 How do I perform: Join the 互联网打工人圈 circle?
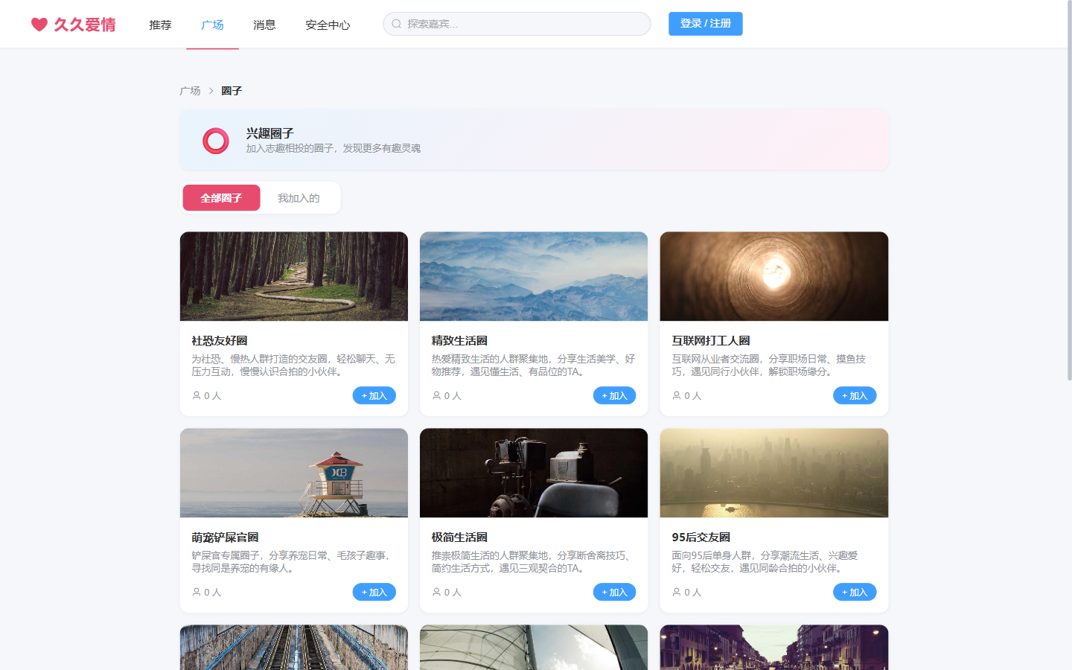tap(855, 395)
